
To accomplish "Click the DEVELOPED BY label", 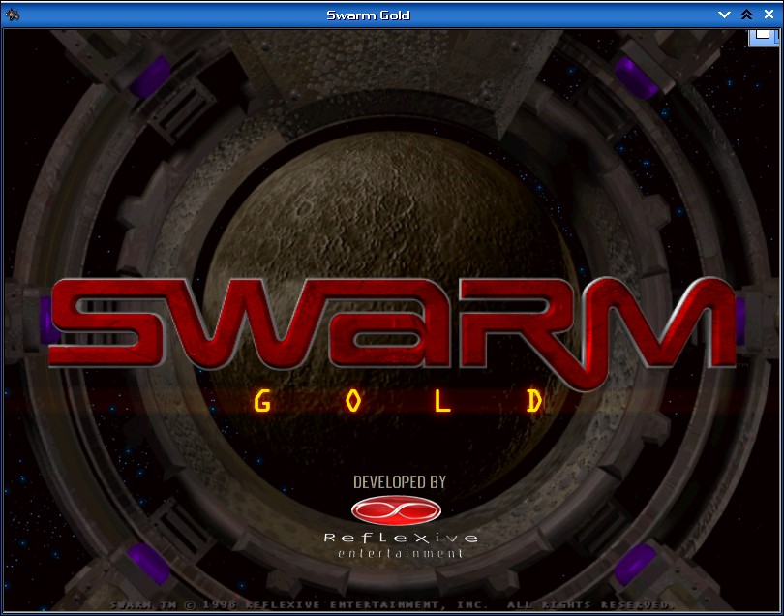I will (x=398, y=478).
